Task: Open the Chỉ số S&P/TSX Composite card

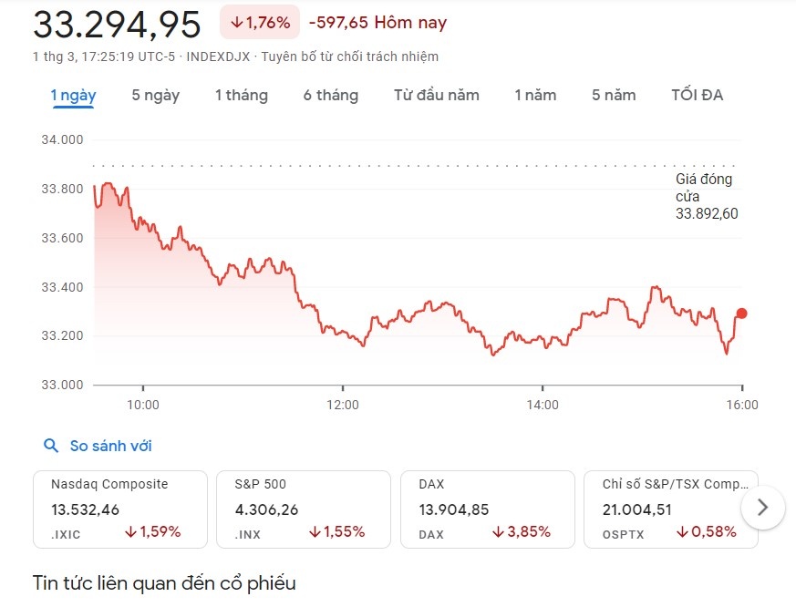Action: 670,509
